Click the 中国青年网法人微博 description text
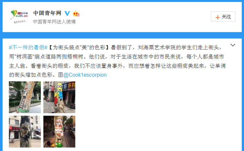 pyautogui.click(x=54, y=22)
